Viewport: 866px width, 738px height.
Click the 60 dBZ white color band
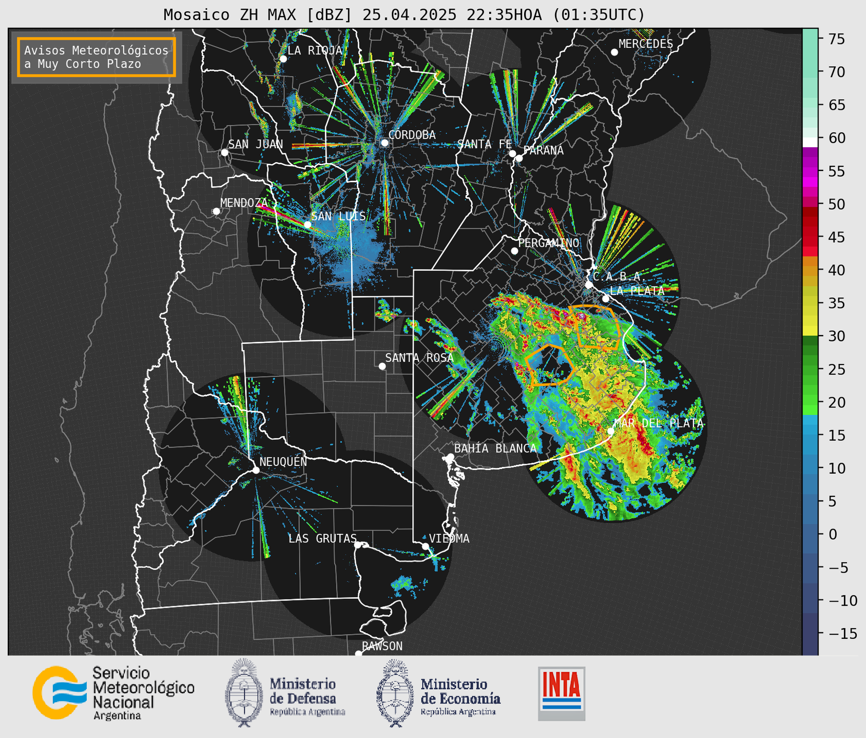pos(810,142)
